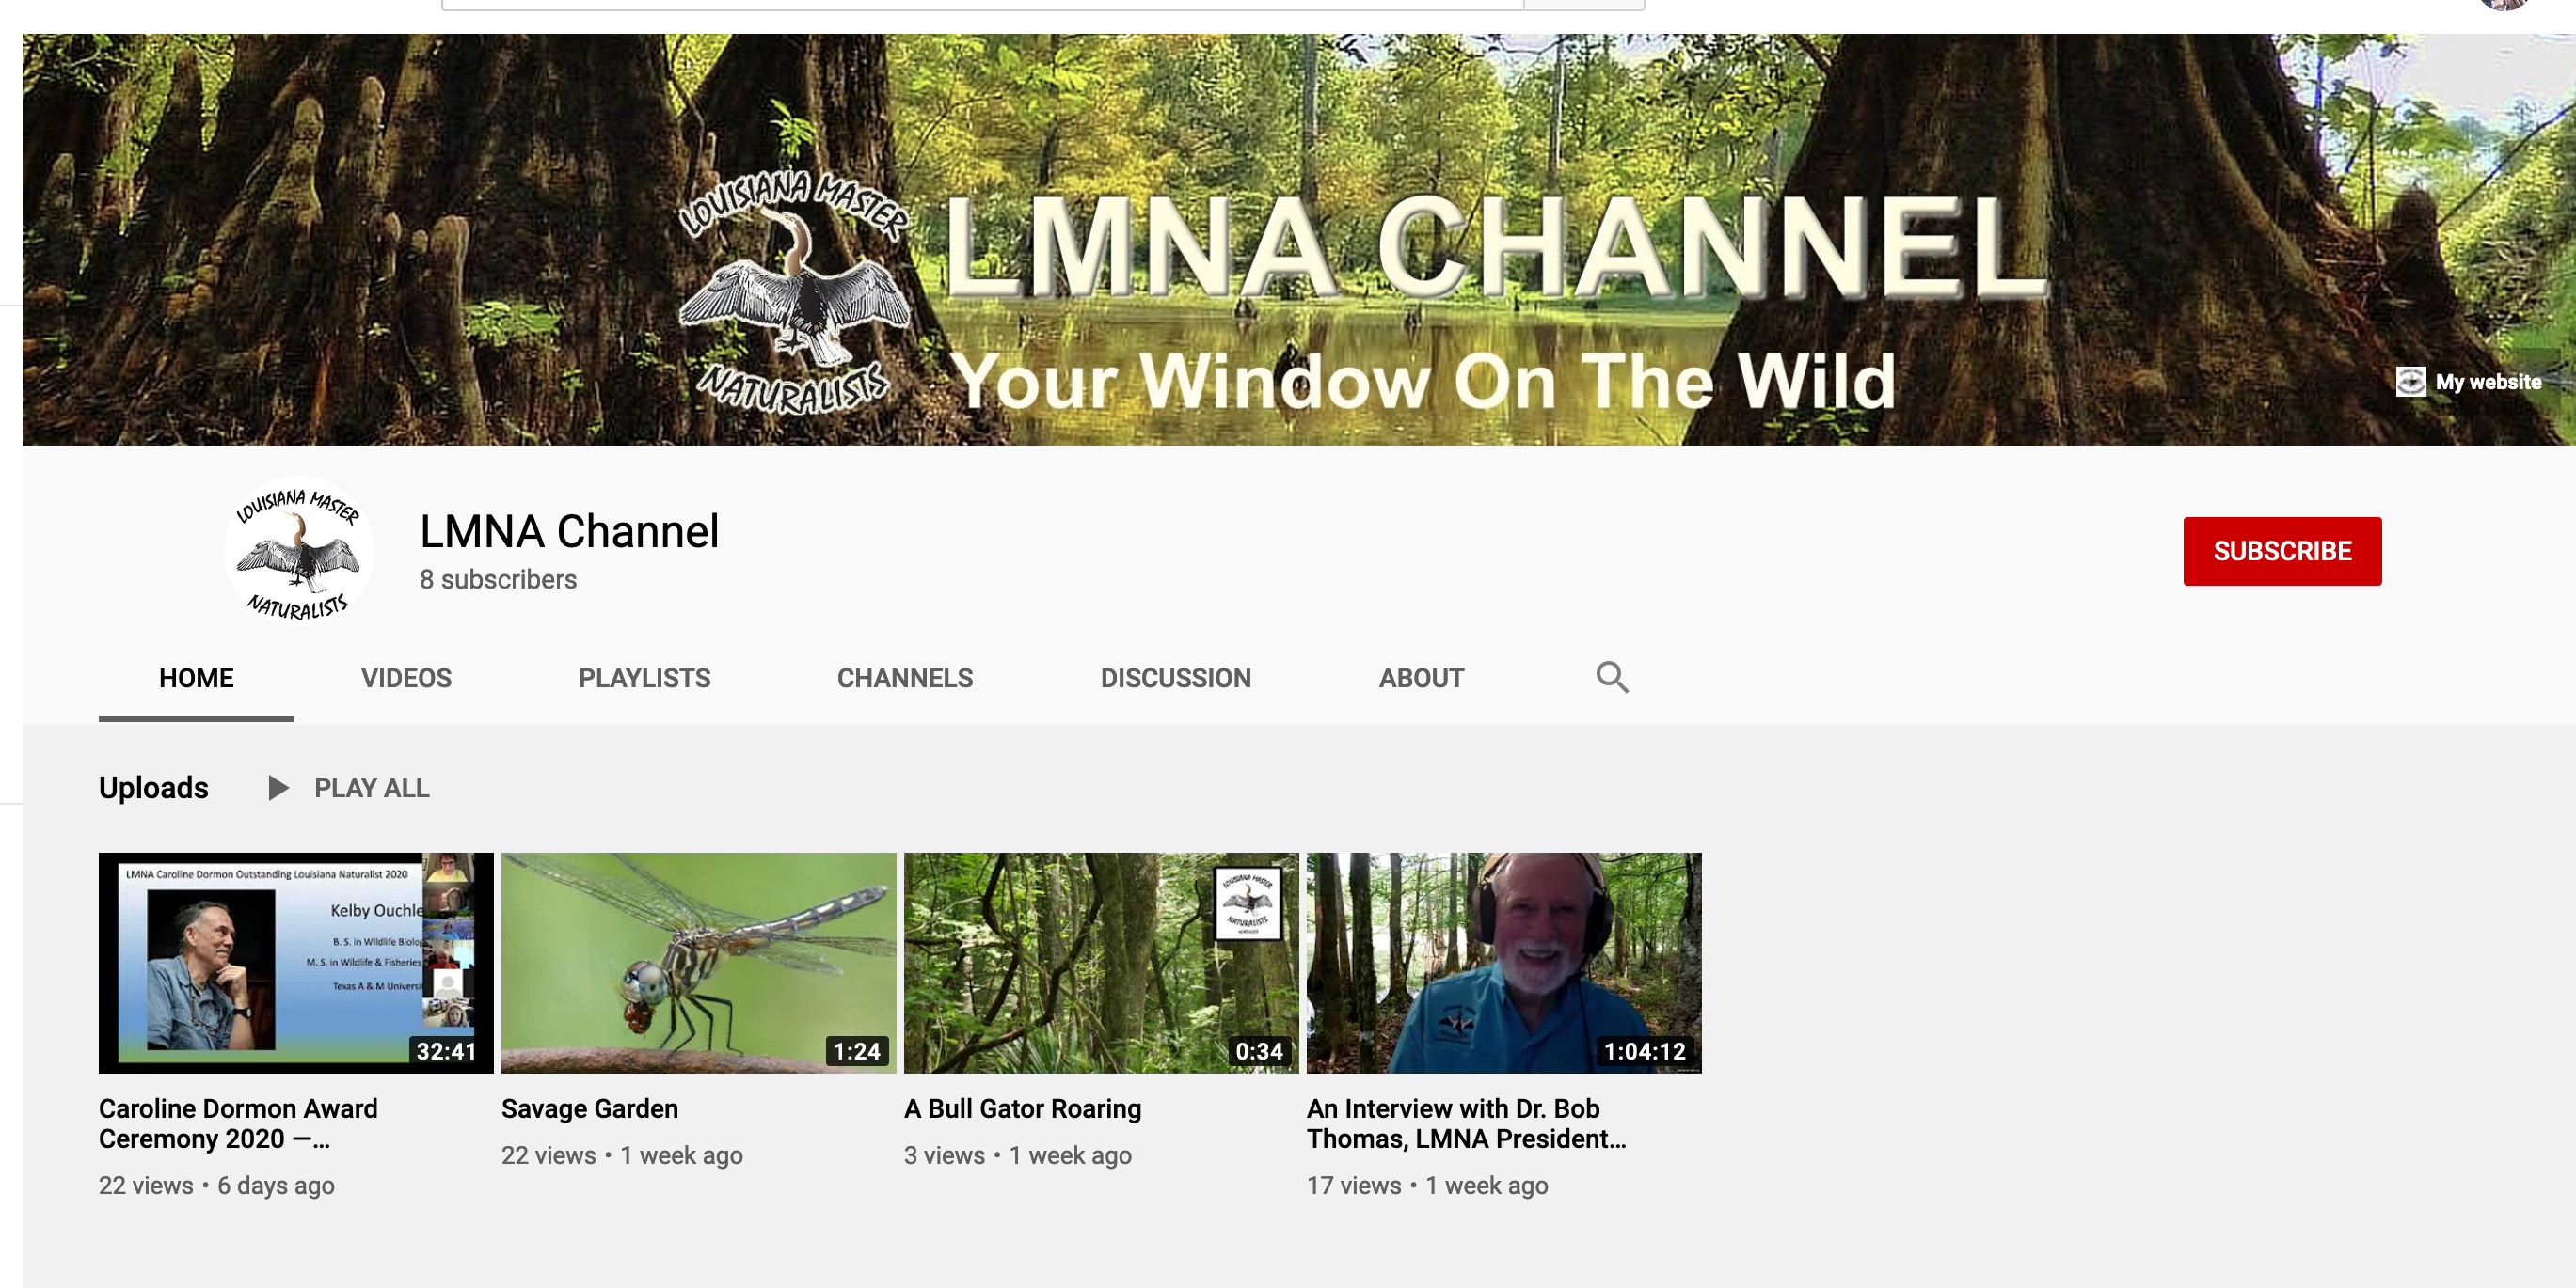
Task: Click the 1:04:12 duration badge
Action: tap(1644, 1051)
